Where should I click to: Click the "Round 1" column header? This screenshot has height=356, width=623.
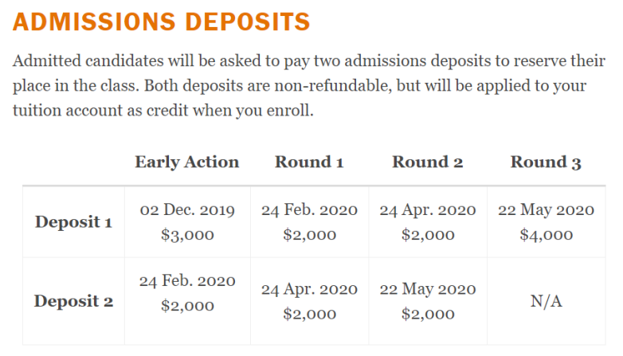coord(309,162)
